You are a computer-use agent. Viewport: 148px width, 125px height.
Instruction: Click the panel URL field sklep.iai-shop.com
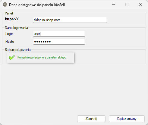click(70, 20)
